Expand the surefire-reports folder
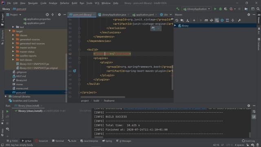This screenshot has height=147, width=261. tap(13, 56)
